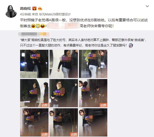Image resolution: width=154 pixels, height=137 pixels.
Task: Play middle-right 动图 thumbnail
Action: coord(93,93)
